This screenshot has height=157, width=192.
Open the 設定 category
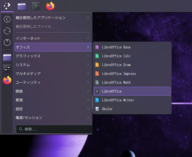pyautogui.click(x=53, y=109)
